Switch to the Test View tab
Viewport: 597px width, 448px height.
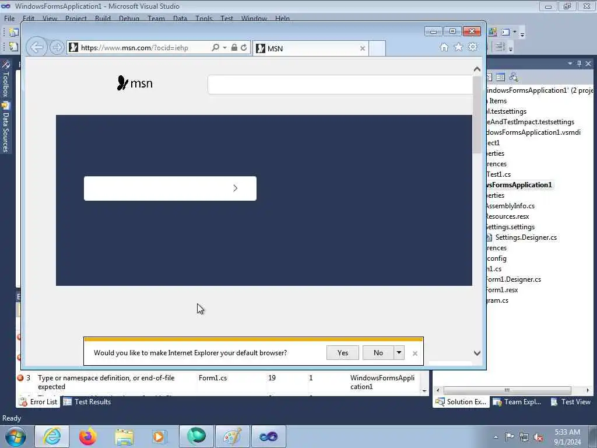(570, 402)
